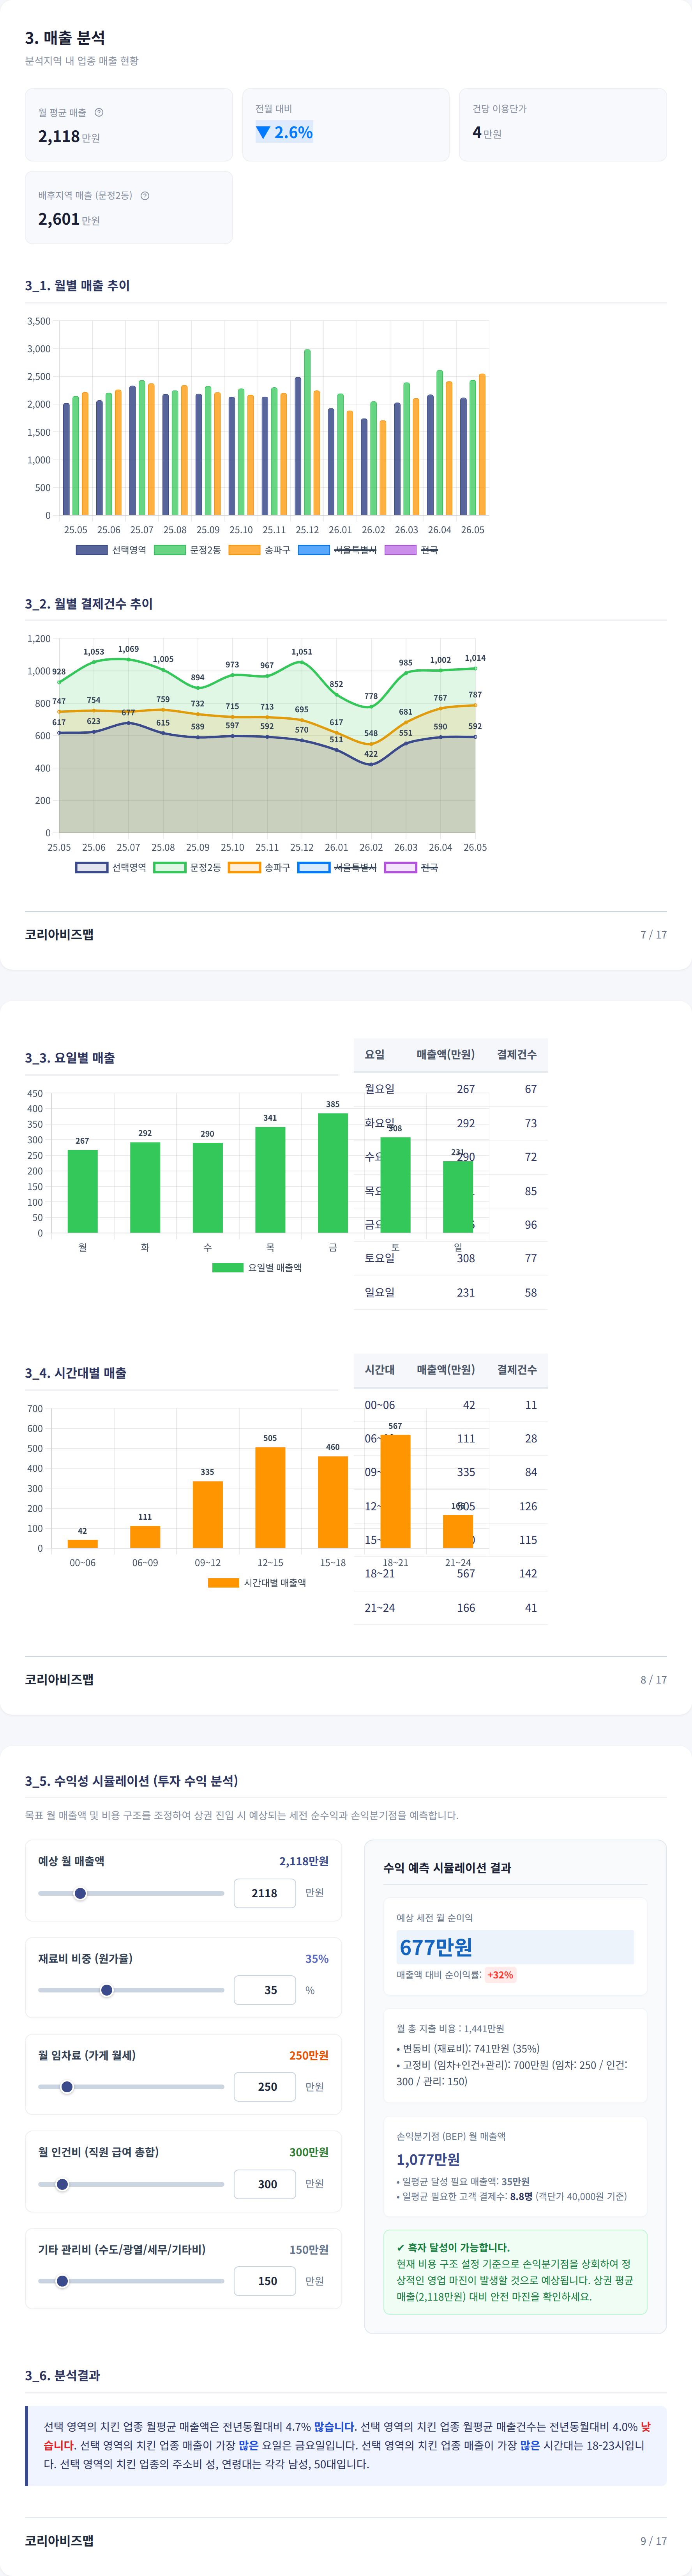The height and width of the screenshot is (2576, 692).
Task: Focus the 원가율 input showing 35
Action: pyautogui.click(x=265, y=1990)
